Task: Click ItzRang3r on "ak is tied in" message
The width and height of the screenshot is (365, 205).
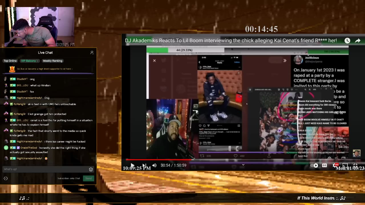Action: [20, 104]
